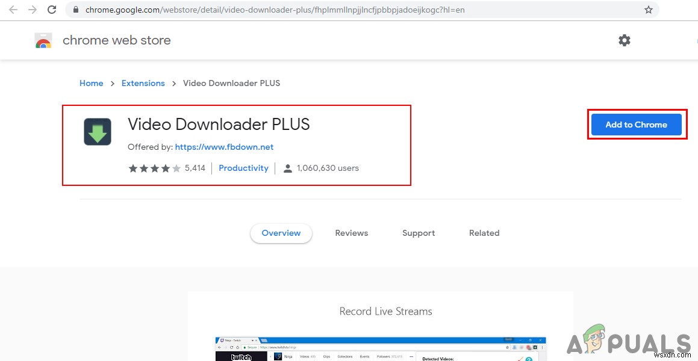This screenshot has width=698, height=361.
Task: Click the secure site lock icon
Action: [x=75, y=10]
